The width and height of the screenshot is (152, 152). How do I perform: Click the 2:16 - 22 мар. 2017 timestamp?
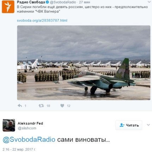(x=19, y=150)
